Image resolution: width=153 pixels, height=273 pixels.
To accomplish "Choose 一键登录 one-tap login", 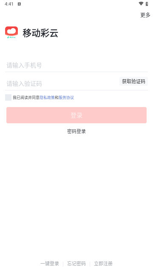I will (50, 264).
